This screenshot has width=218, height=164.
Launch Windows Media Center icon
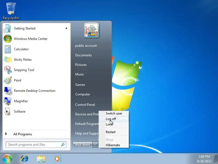pos(8,39)
